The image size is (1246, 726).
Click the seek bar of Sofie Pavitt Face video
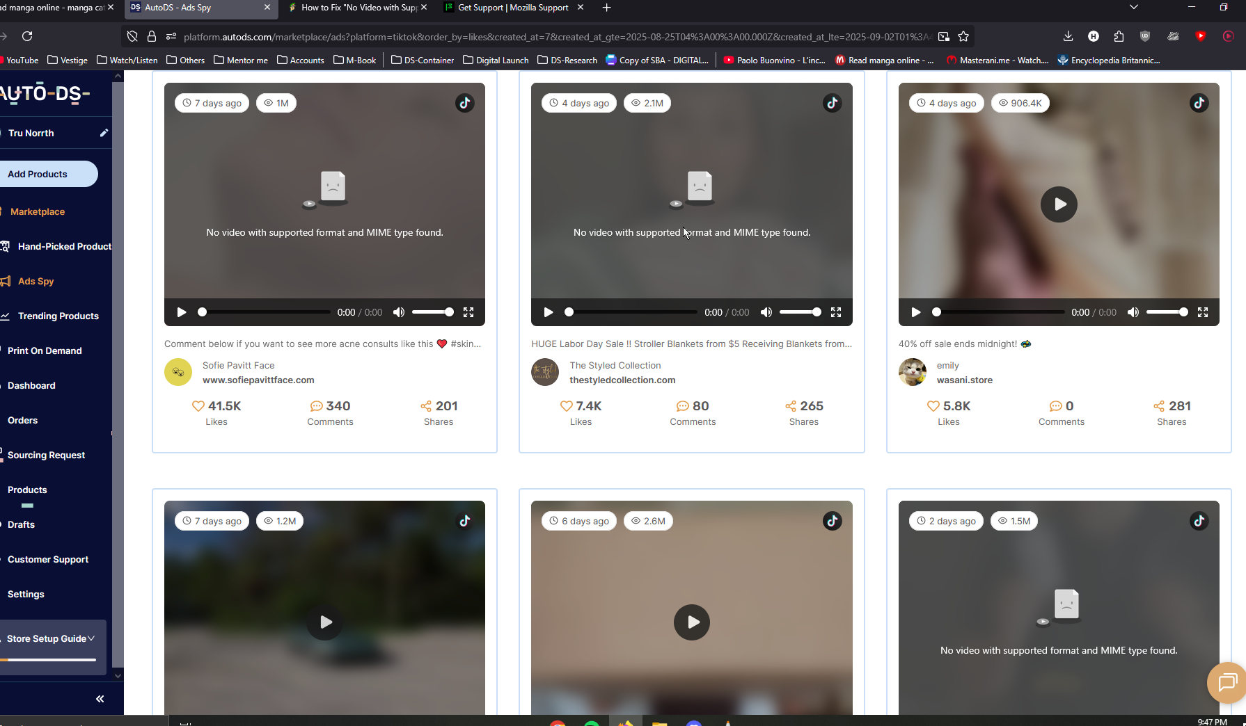click(266, 312)
